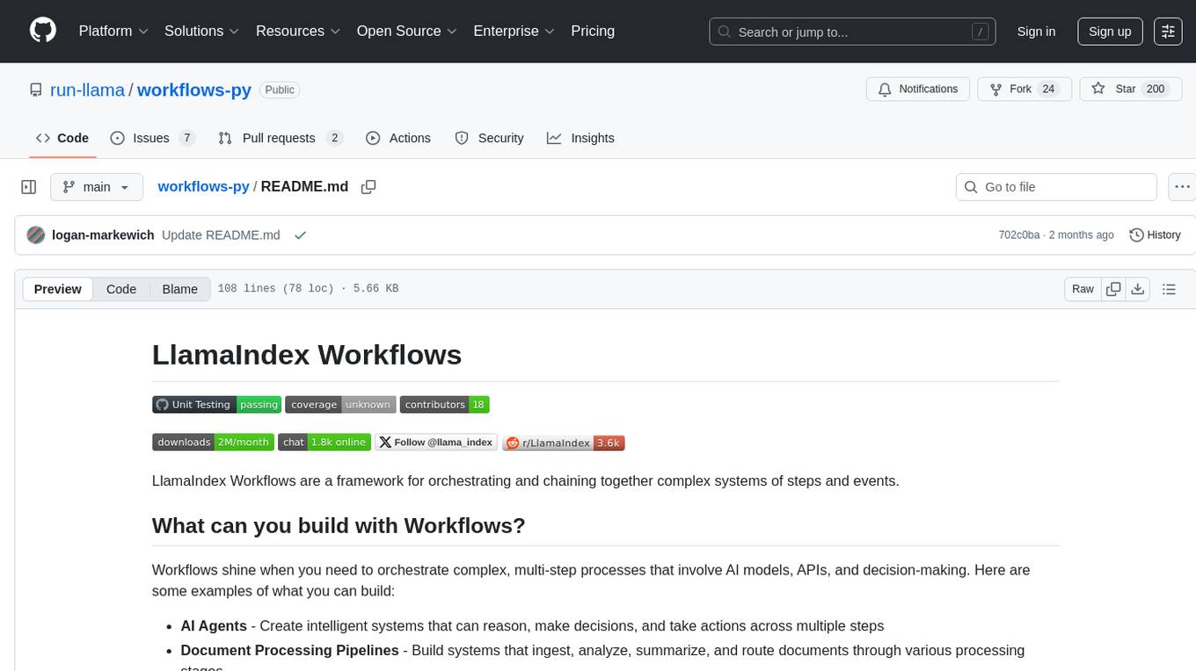Click the contributors 18 badge
Screen dimensions: 1196x671
pos(444,405)
